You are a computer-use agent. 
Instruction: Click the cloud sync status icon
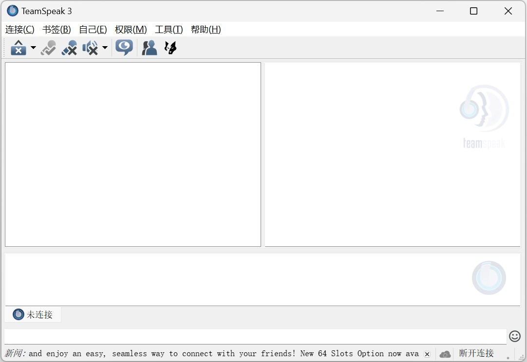(445, 354)
